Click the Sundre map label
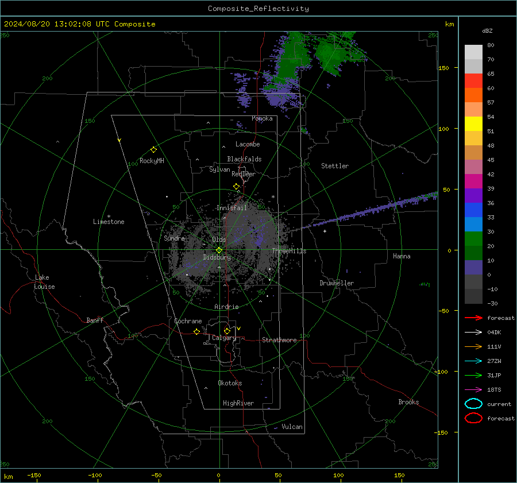Viewport: 517px width, 483px height. click(174, 238)
